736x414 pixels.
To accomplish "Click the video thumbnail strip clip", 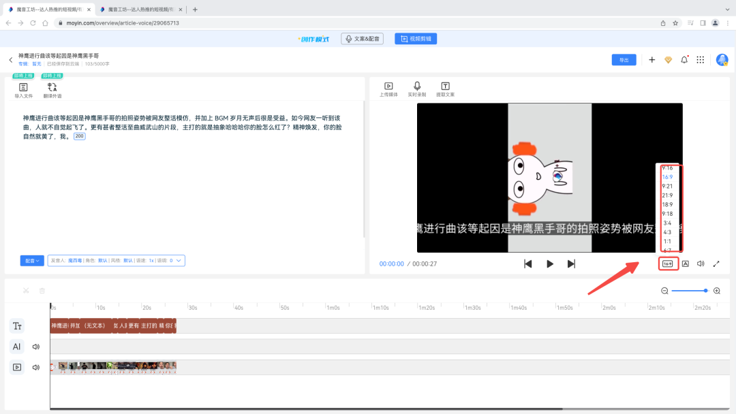I will click(113, 367).
